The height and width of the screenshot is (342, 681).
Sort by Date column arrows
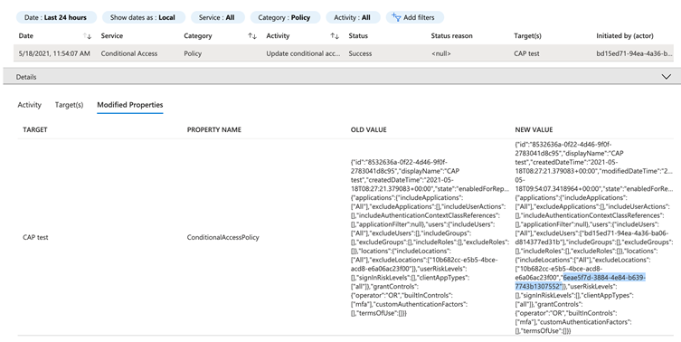(87, 36)
